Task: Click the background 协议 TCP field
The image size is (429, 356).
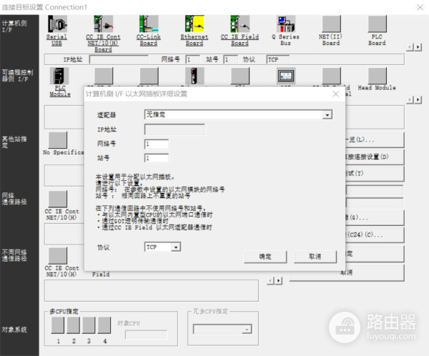Action: point(278,59)
